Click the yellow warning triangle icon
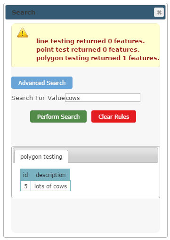 pos(23,33)
